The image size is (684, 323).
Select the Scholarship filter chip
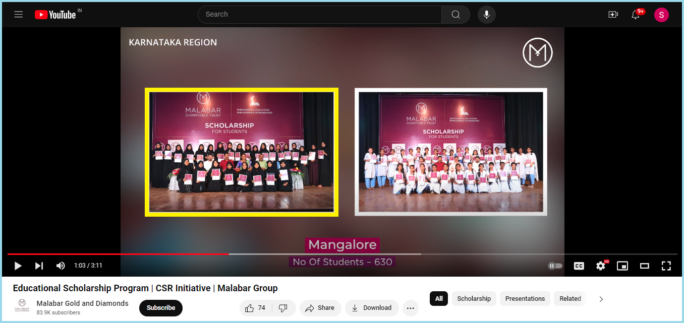coord(474,298)
